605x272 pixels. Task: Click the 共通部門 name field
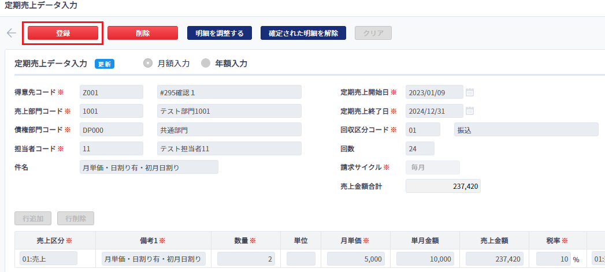[x=229, y=129]
